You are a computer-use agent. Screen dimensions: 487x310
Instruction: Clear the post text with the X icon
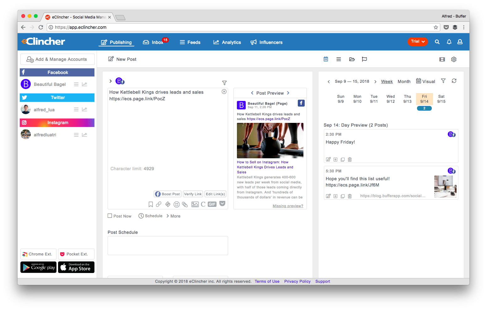point(224,92)
